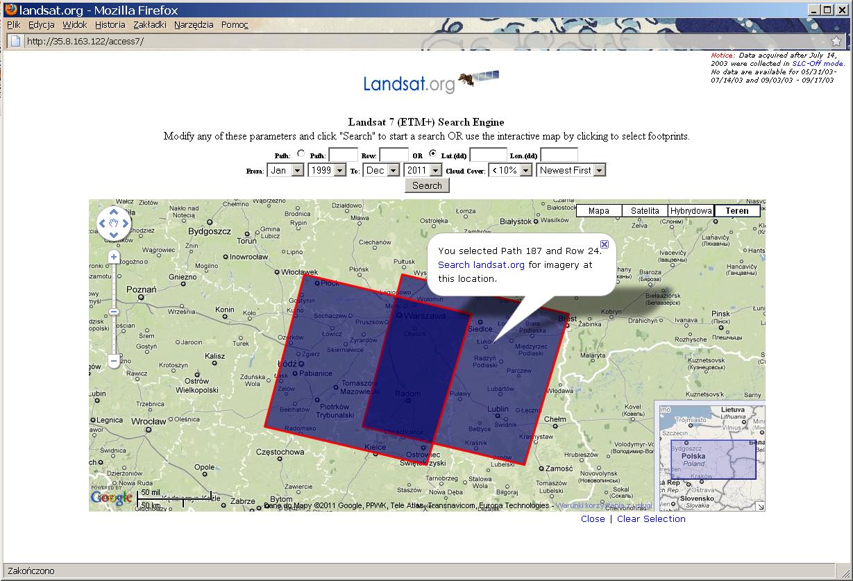Switch map to Mapa view
Image resolution: width=853 pixels, height=581 pixels.
[x=599, y=211]
